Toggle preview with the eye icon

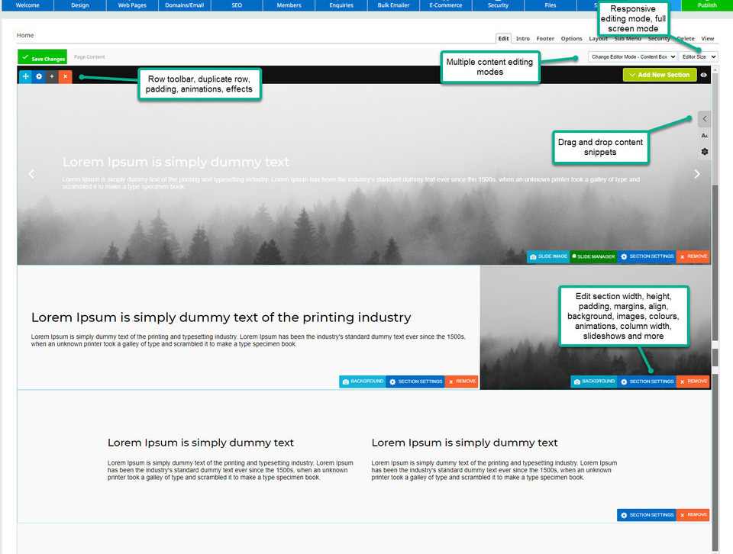tap(703, 75)
